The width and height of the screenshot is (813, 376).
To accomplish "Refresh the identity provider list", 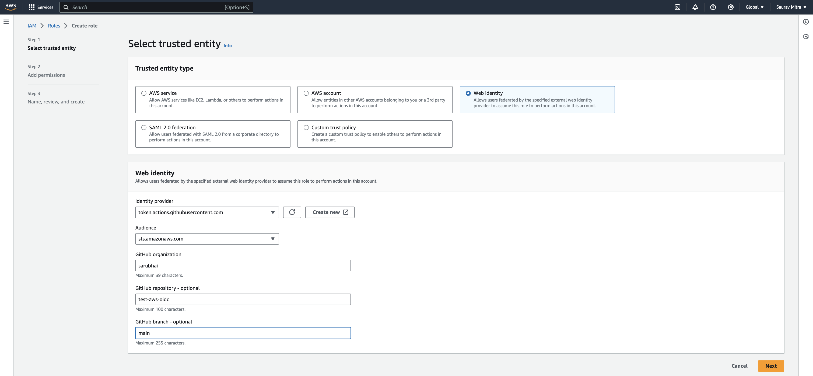I will (292, 212).
